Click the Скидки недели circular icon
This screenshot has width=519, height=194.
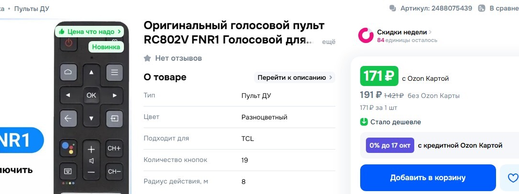tap(366, 36)
